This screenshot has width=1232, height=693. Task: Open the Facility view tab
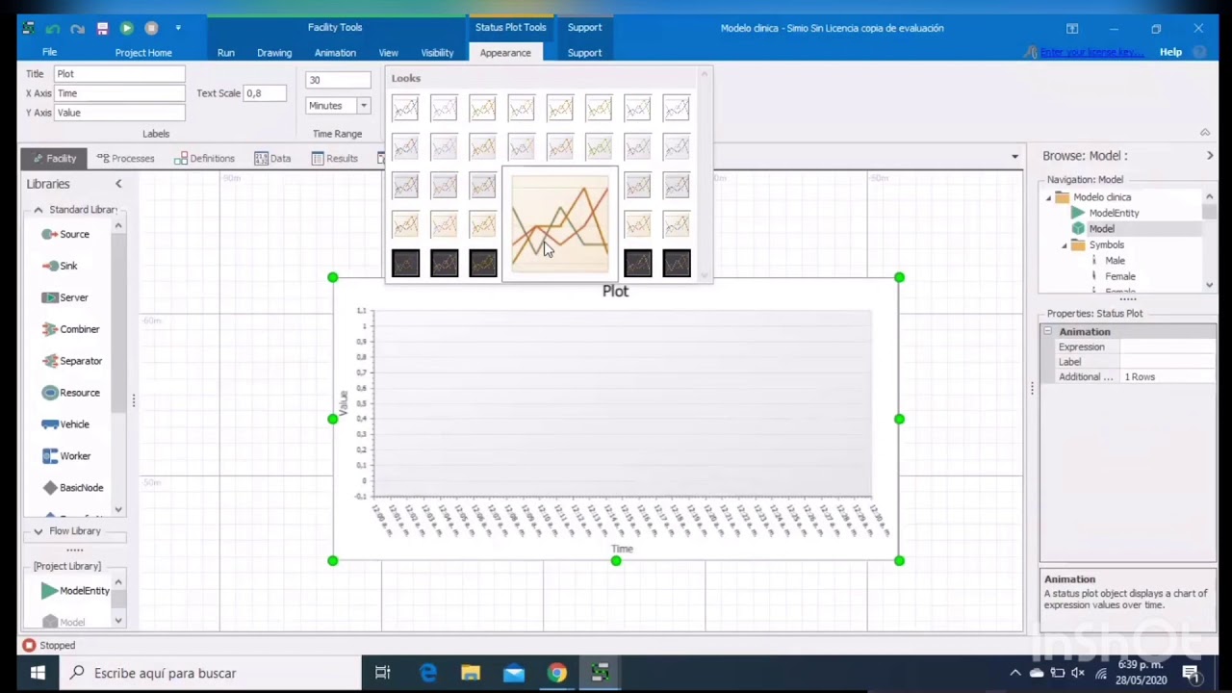(x=53, y=158)
